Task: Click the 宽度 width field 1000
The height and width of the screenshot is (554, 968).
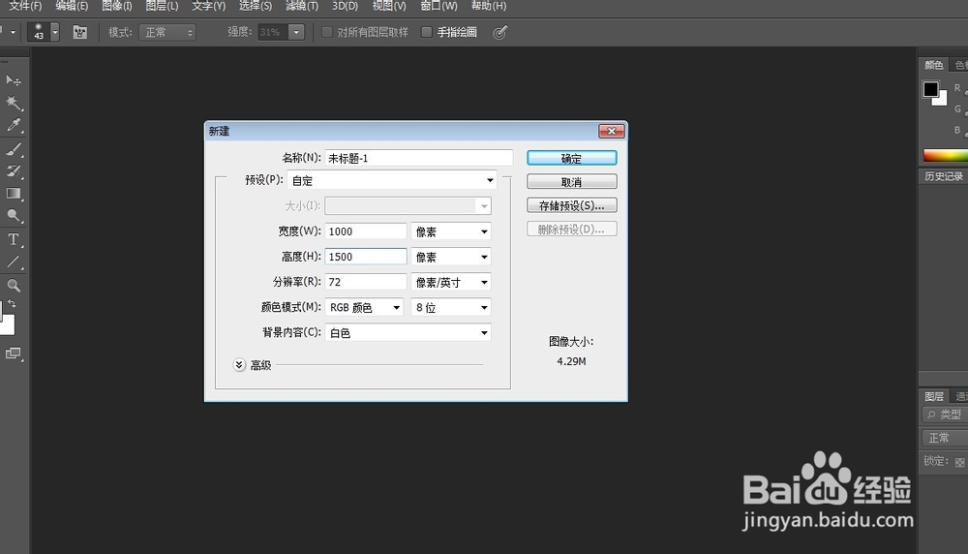Action: tap(366, 231)
